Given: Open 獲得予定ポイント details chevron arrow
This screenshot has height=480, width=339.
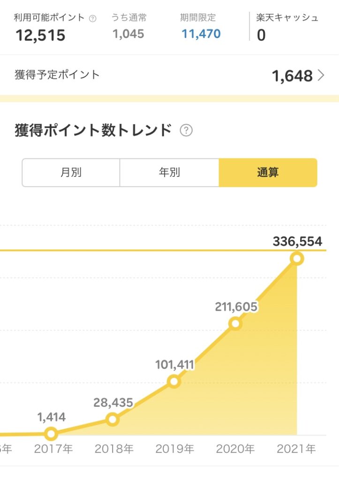Looking at the screenshot, I should pyautogui.click(x=321, y=75).
